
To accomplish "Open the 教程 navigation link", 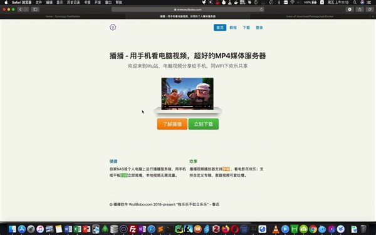I will point(233,28).
